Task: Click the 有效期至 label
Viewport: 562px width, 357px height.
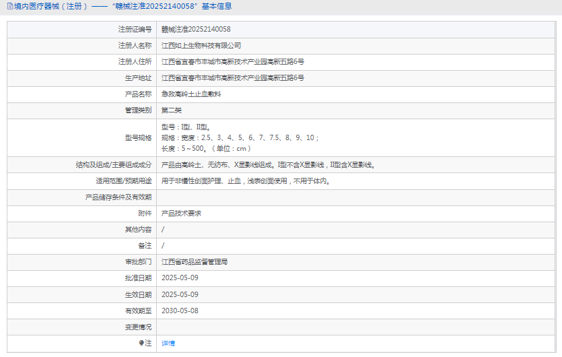Action: click(x=139, y=311)
